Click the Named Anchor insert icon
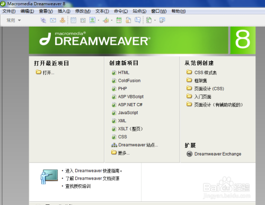This screenshot has width=265, height=205. [x=63, y=20]
